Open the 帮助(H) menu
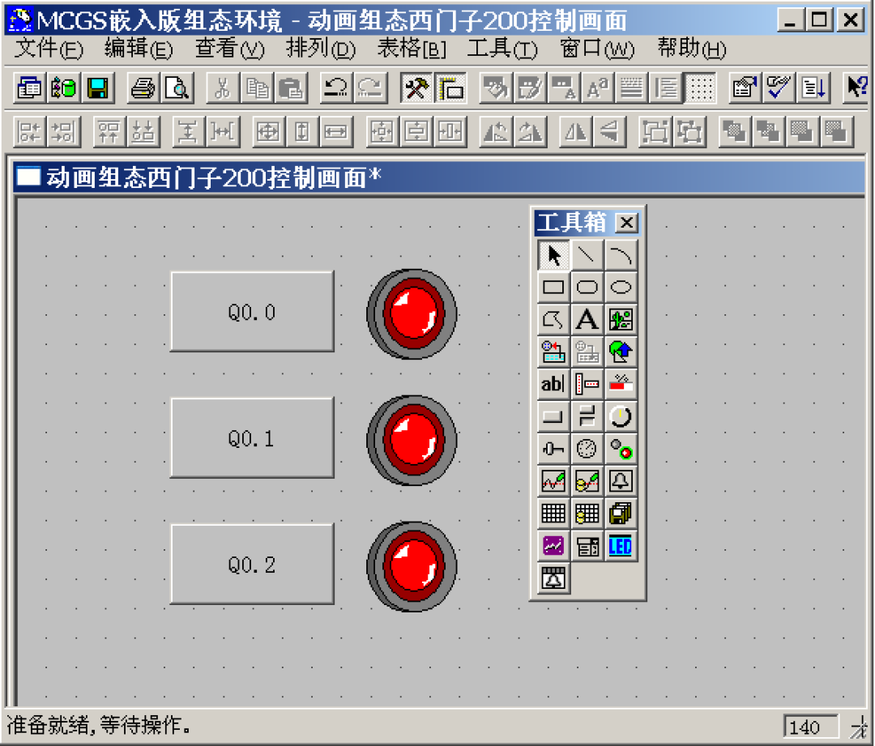Image resolution: width=875 pixels, height=746 pixels. pos(691,49)
